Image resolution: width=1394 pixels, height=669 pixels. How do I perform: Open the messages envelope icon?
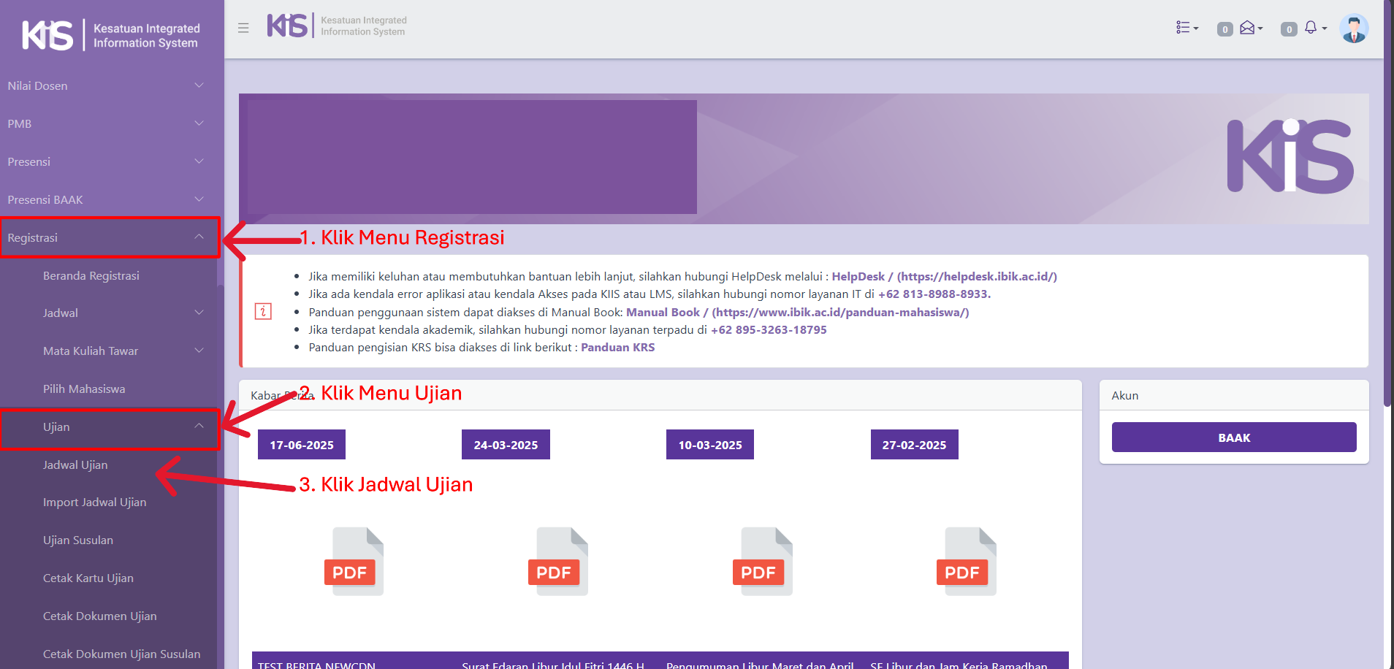point(1249,28)
